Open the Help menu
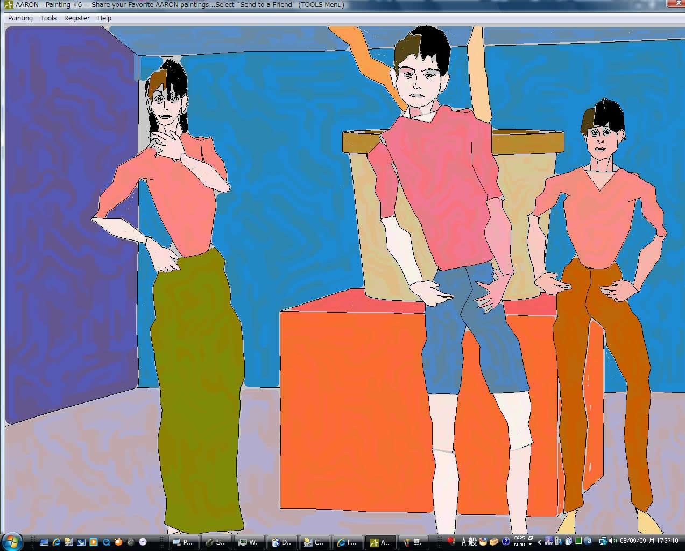This screenshot has width=685, height=551. (104, 18)
